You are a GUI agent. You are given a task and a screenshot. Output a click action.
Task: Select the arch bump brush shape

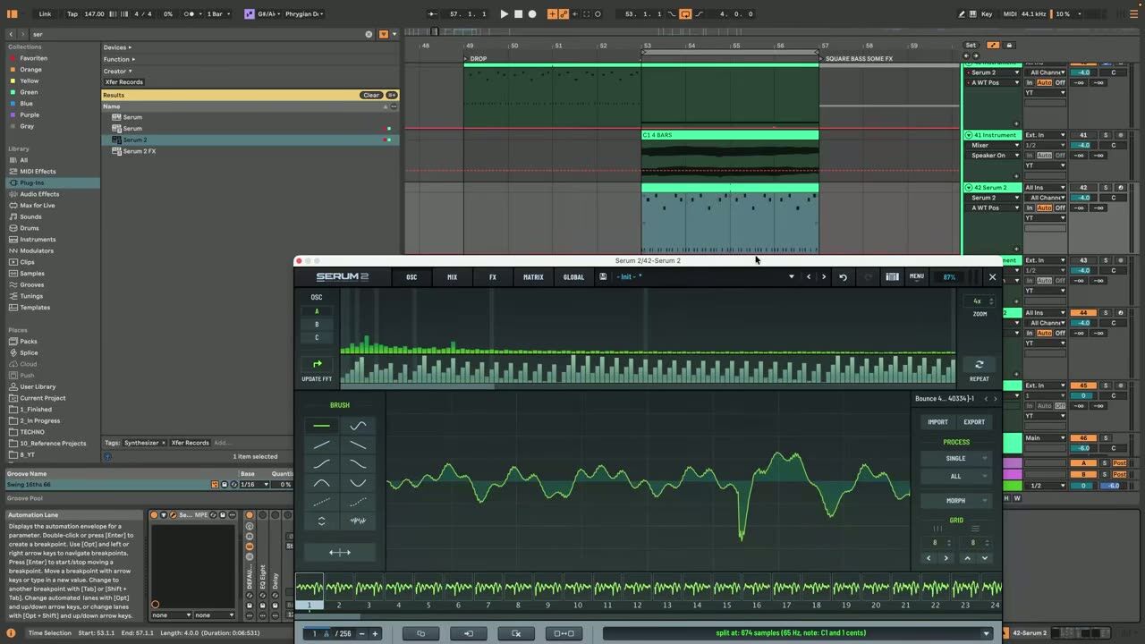click(321, 483)
